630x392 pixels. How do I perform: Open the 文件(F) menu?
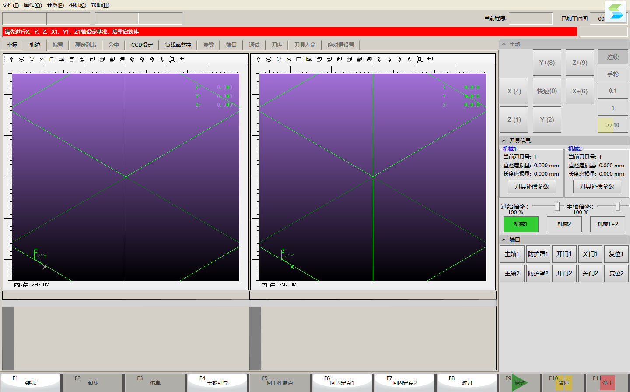(x=10, y=5)
